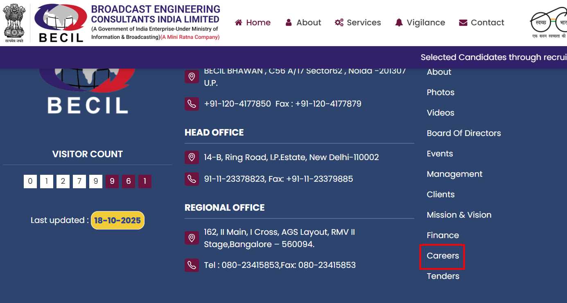Image resolution: width=567 pixels, height=303 pixels.
Task: Click the highlighted last updated date
Action: point(117,220)
